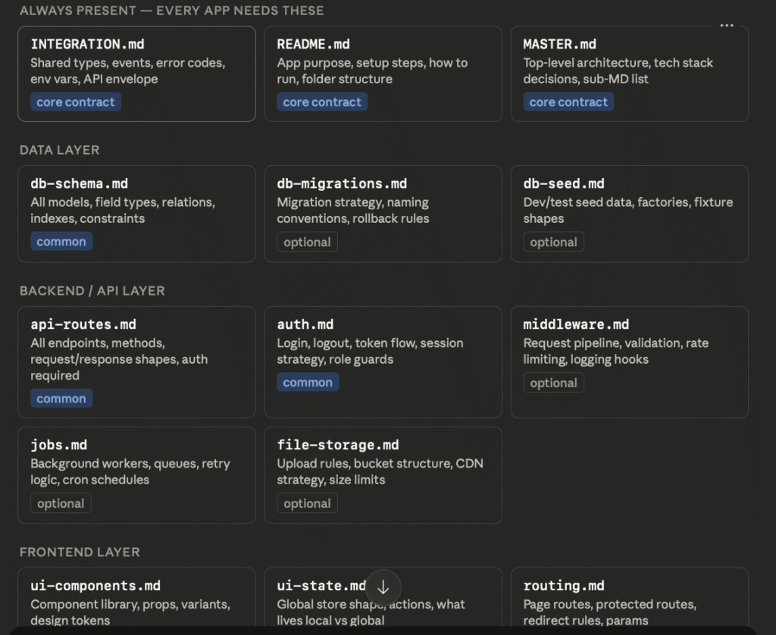Click the optional tag under jobs.md
Screen dimensions: 776x635
coord(61,504)
